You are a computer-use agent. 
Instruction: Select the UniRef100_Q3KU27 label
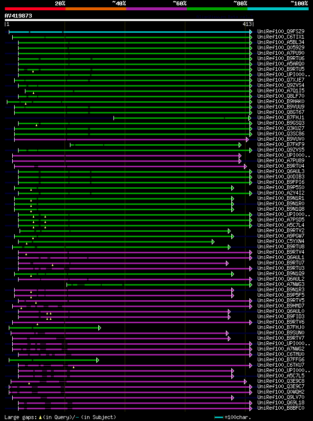point(281,128)
